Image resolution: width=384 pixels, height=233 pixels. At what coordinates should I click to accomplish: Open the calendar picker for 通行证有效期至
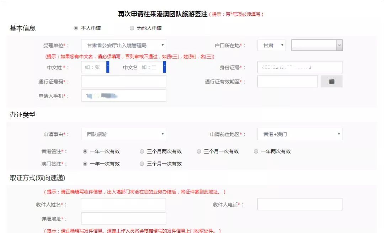click(x=331, y=81)
